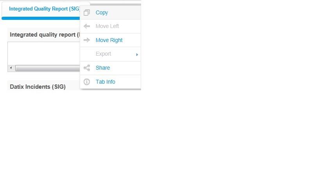The height and width of the screenshot is (179, 320).
Task: Click the Share network icon
Action: click(x=87, y=68)
